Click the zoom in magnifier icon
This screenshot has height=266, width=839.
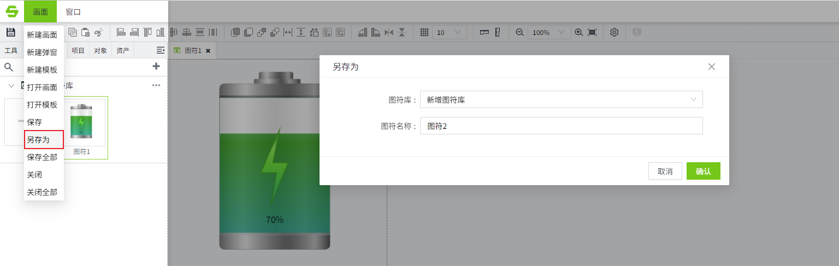(x=579, y=32)
